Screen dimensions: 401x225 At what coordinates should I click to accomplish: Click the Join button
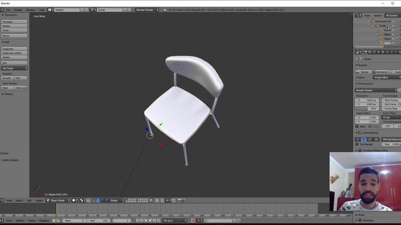(x=14, y=62)
